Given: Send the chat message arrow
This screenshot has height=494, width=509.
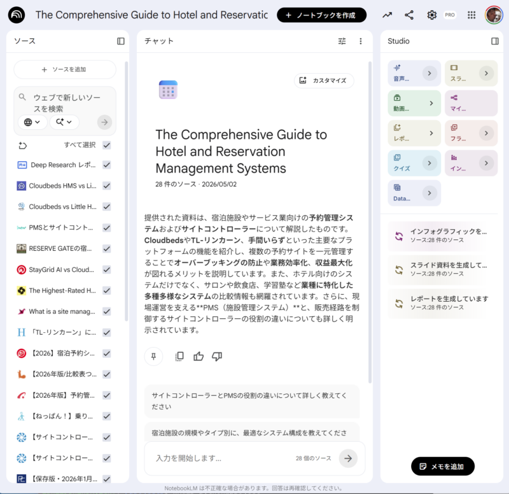Looking at the screenshot, I should point(348,458).
